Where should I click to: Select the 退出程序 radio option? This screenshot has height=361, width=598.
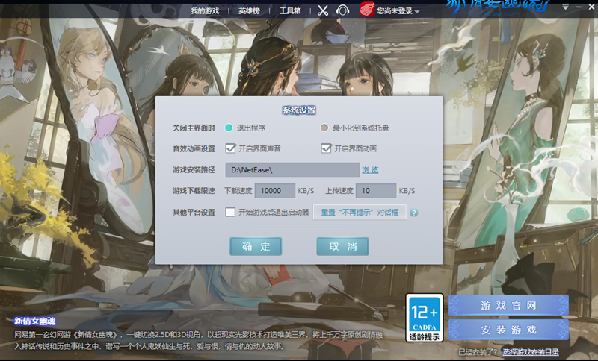pyautogui.click(x=229, y=128)
